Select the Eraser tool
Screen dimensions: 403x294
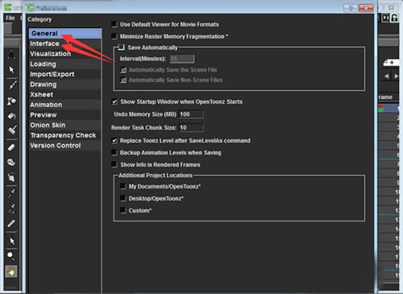click(x=11, y=147)
